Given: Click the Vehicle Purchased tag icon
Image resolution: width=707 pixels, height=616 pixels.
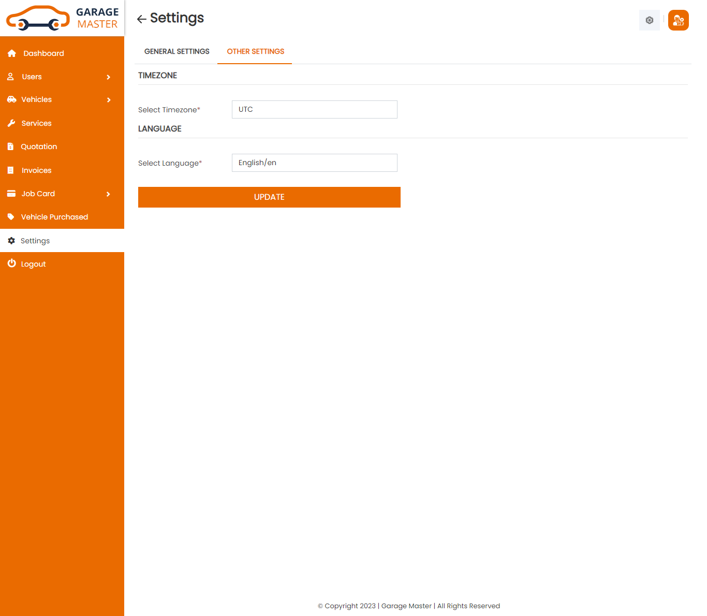Looking at the screenshot, I should tap(11, 217).
